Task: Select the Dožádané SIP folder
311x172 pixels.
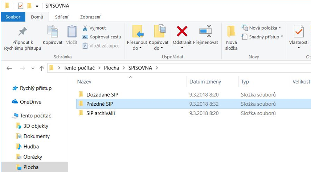Action: (102, 95)
